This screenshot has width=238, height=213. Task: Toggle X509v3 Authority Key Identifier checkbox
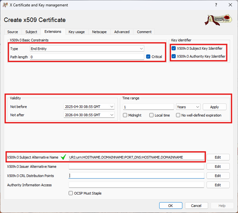(x=174, y=56)
